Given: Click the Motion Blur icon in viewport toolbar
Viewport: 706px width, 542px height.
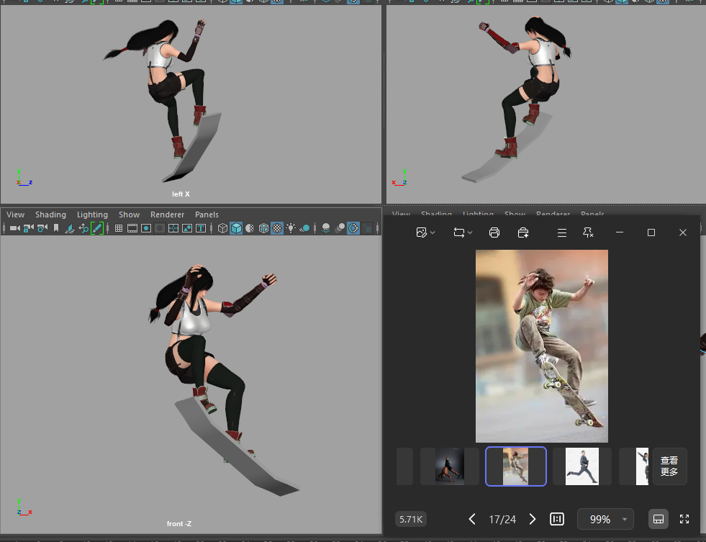Looking at the screenshot, I should coord(340,228).
